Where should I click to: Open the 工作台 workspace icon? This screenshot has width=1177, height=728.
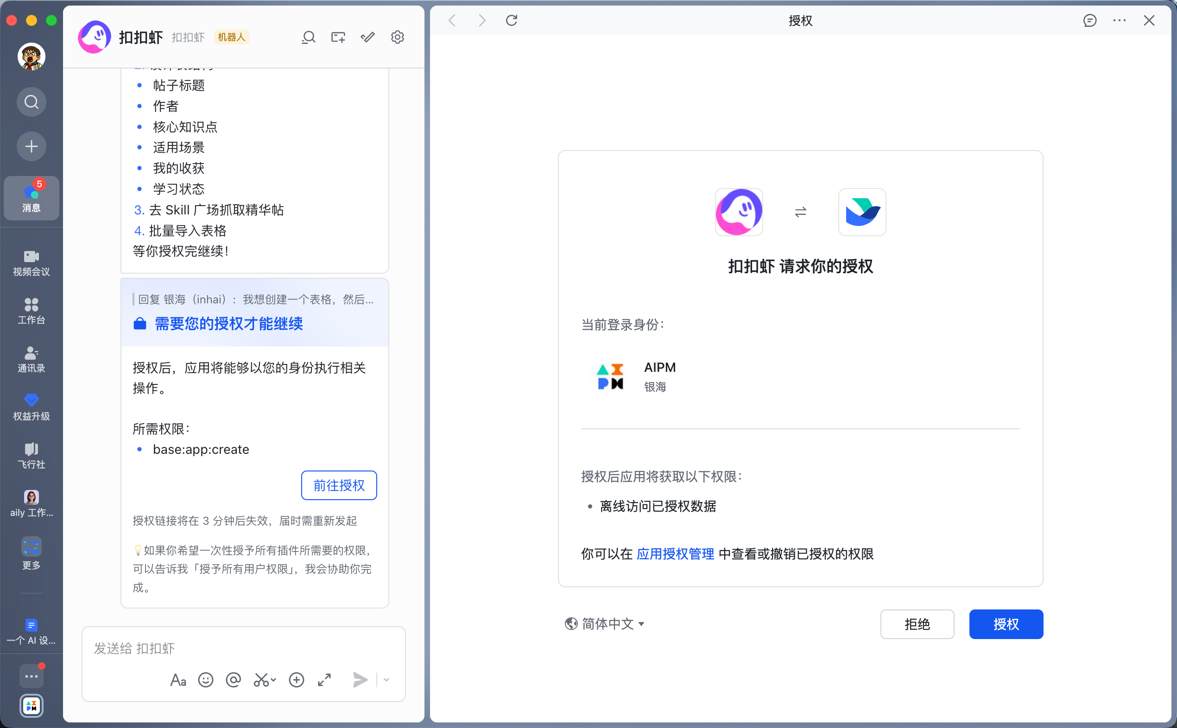(x=31, y=310)
